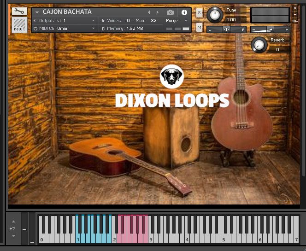Image resolution: width=306 pixels, height=251 pixels.
Task: Click the Max voices value field
Action: tap(153, 21)
